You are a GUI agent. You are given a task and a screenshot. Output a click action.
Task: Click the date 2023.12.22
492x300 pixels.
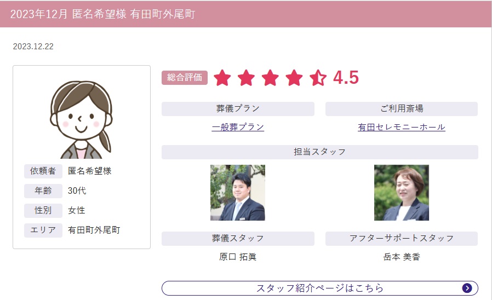[33, 47]
